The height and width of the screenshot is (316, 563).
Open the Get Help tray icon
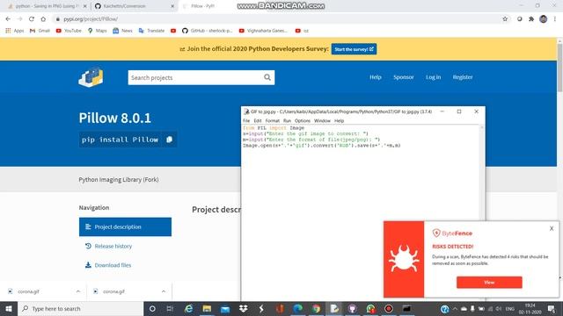(444, 308)
